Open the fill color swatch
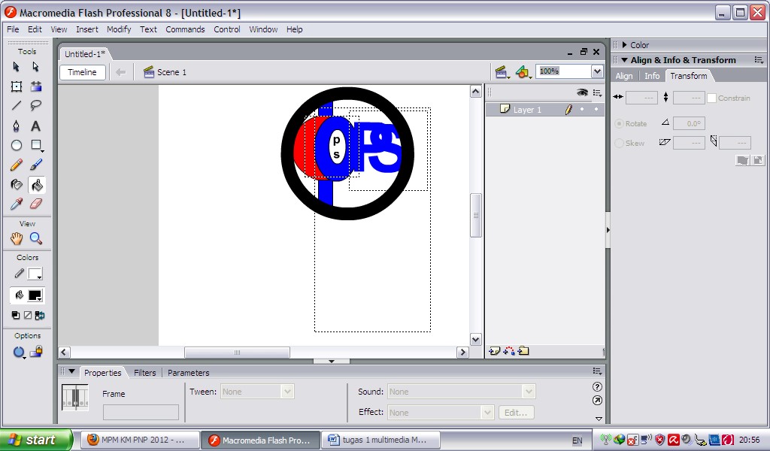This screenshot has height=451, width=770. click(x=35, y=295)
